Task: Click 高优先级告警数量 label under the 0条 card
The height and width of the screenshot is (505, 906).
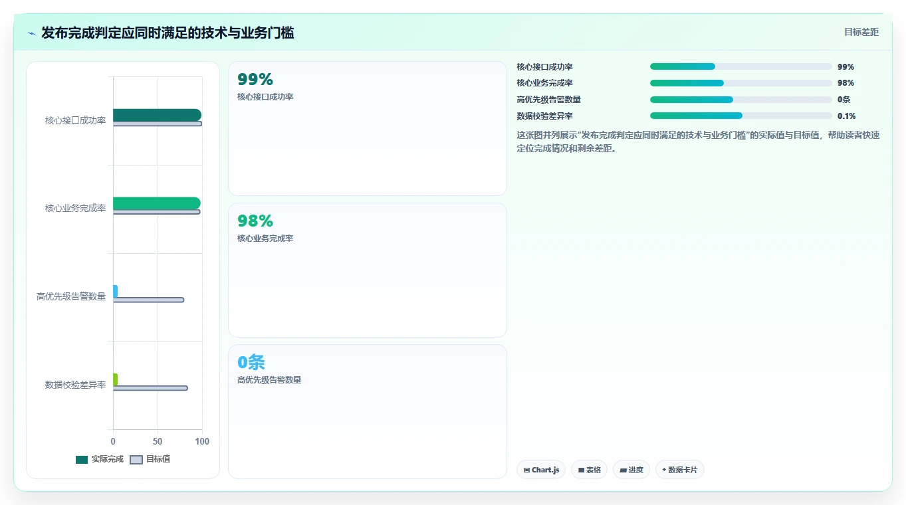Action: [x=269, y=380]
